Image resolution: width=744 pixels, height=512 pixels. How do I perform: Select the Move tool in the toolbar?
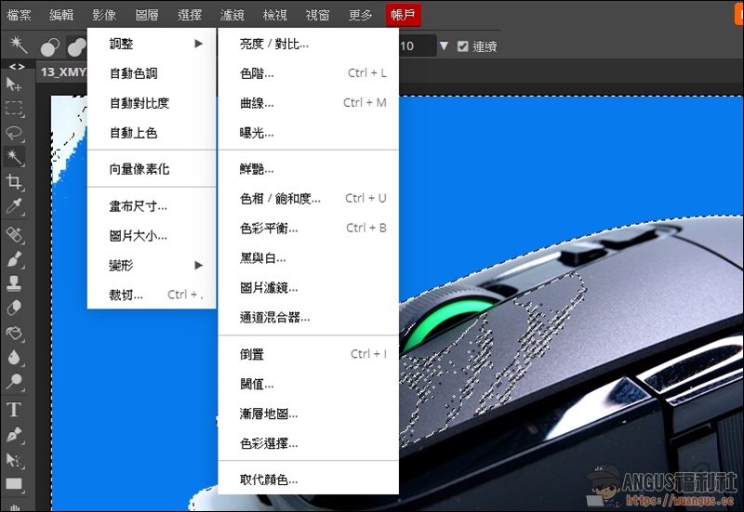pos(14,85)
